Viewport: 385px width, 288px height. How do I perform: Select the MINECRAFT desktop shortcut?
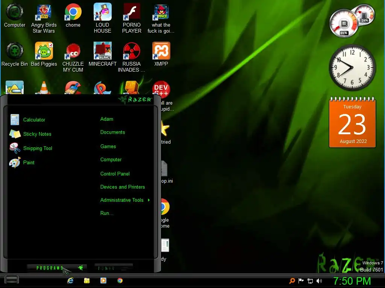(103, 54)
